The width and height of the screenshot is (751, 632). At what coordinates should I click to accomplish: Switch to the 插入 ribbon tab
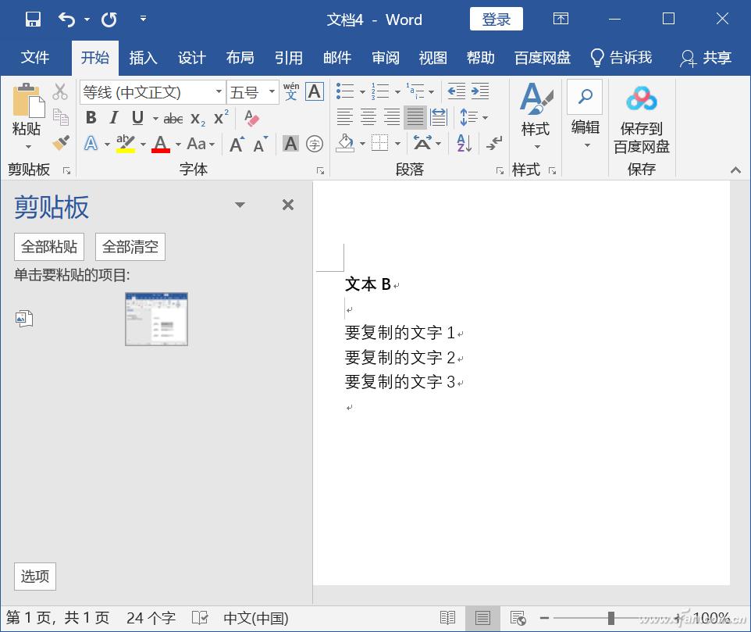click(143, 57)
